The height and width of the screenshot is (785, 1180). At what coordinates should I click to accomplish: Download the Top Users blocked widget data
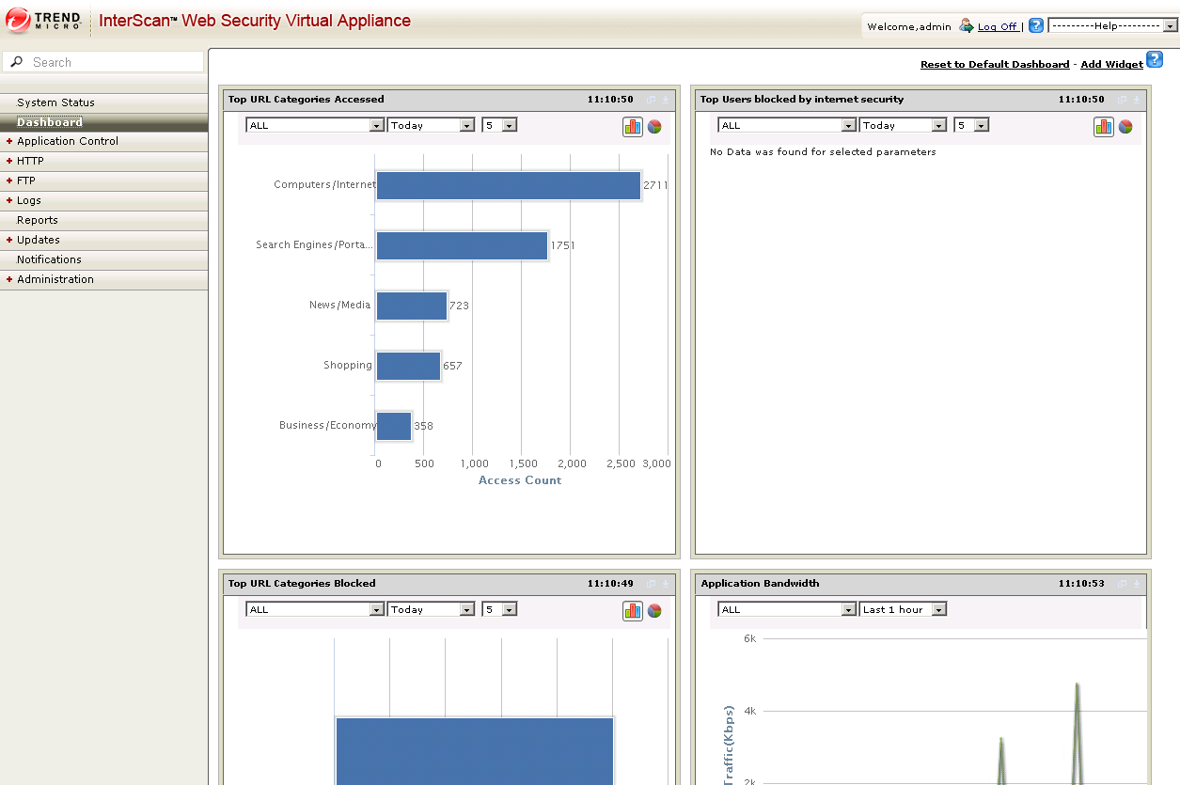coord(1136,99)
